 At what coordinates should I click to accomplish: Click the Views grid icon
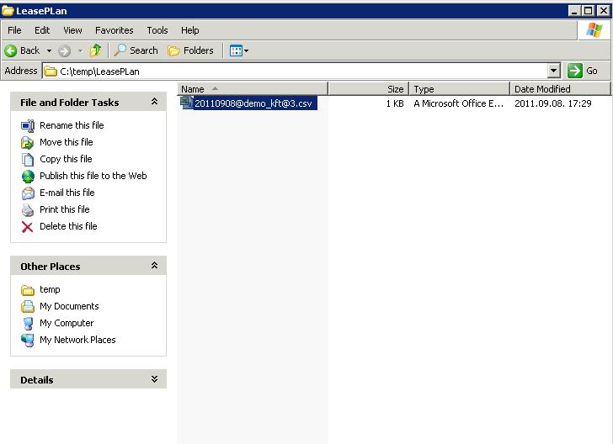click(236, 50)
